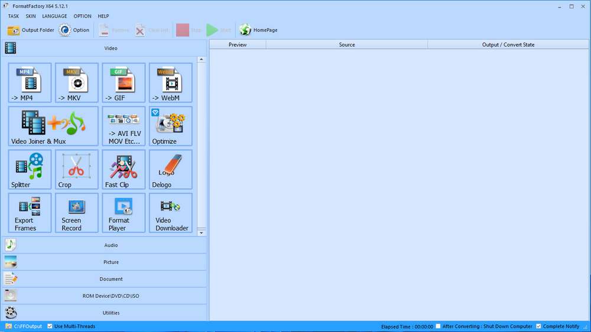591x332 pixels.
Task: Click the video panel scroll up arrow
Action: click(202, 60)
